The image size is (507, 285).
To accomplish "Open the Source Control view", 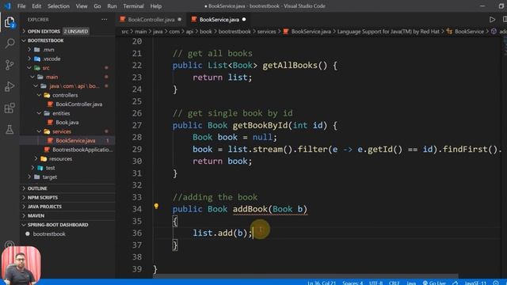I will (10, 65).
